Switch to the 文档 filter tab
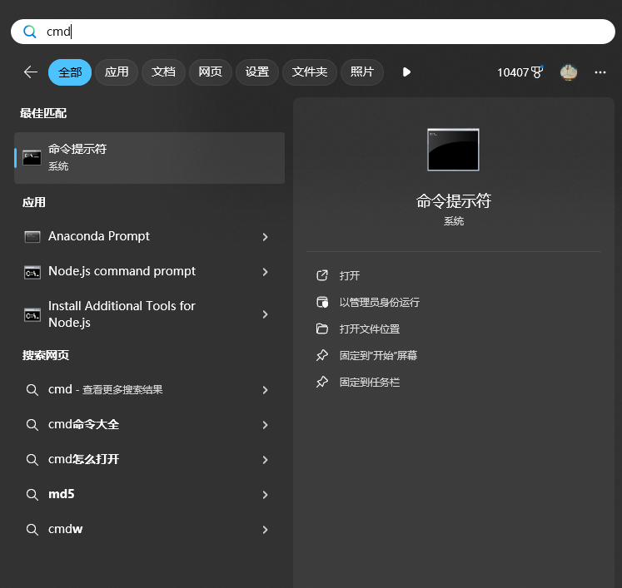Image resolution: width=622 pixels, height=588 pixels. pyautogui.click(x=163, y=72)
